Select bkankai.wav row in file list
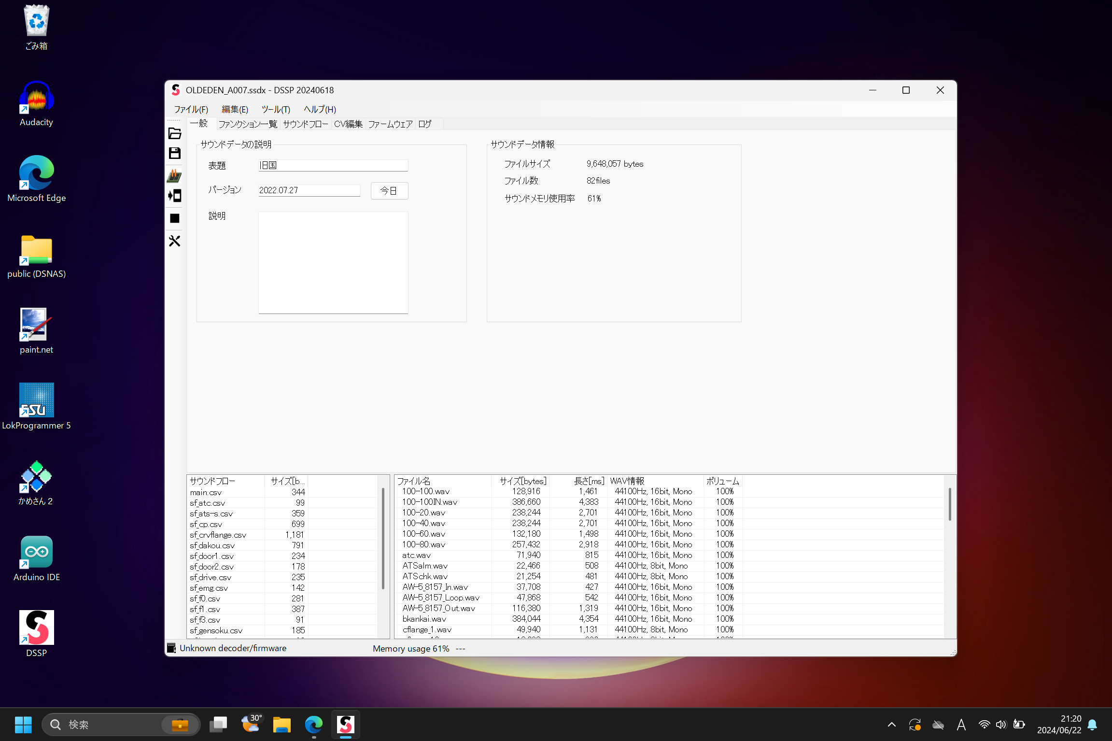 [x=424, y=619]
